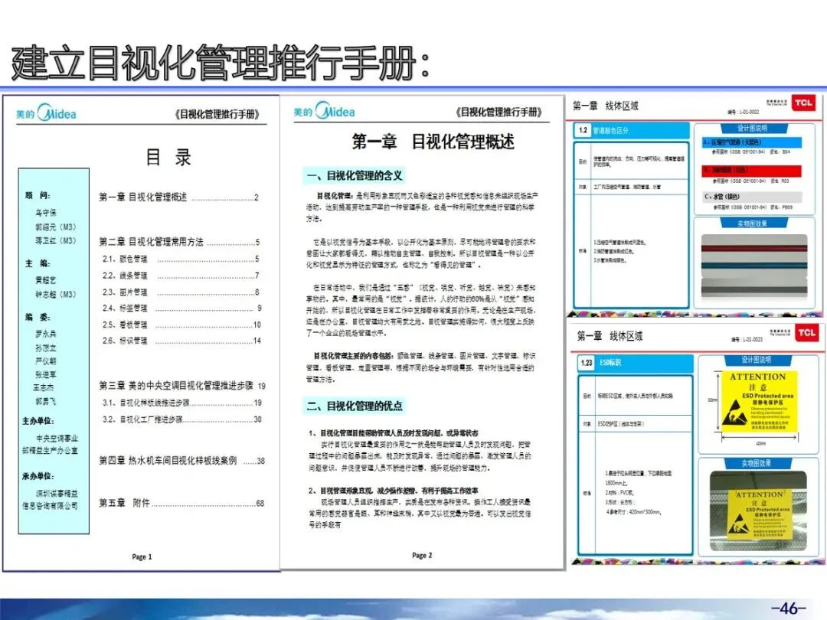827x620 pixels.
Task: Click the 设计图说明 tab on the upper card
Action: pos(753,128)
